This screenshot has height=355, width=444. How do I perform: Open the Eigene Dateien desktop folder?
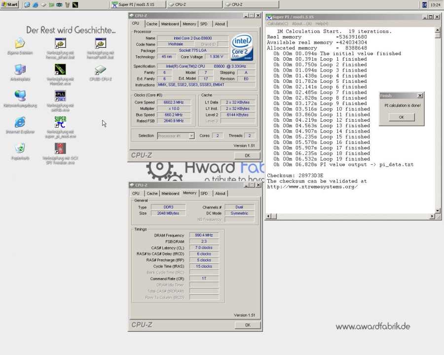[x=20, y=43]
